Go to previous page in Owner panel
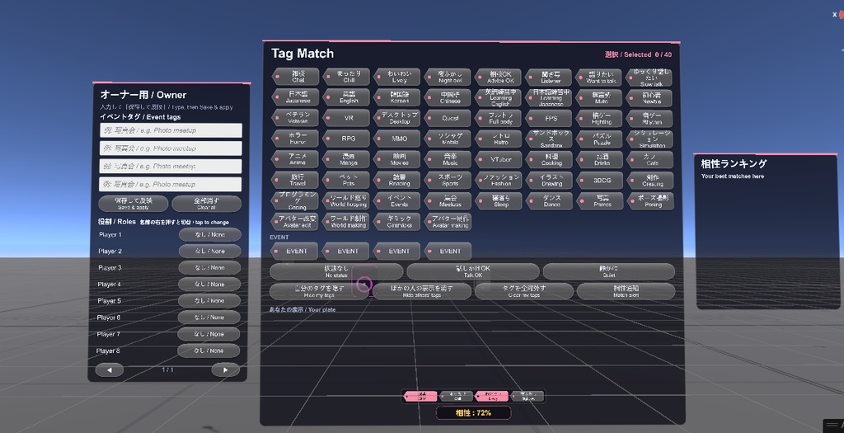844x433 pixels. tap(110, 370)
